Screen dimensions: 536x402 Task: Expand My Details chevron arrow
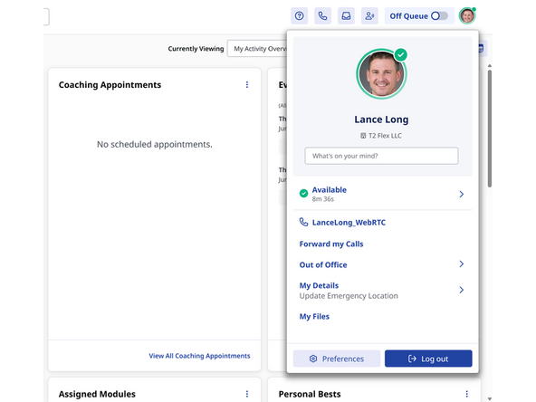(x=461, y=290)
